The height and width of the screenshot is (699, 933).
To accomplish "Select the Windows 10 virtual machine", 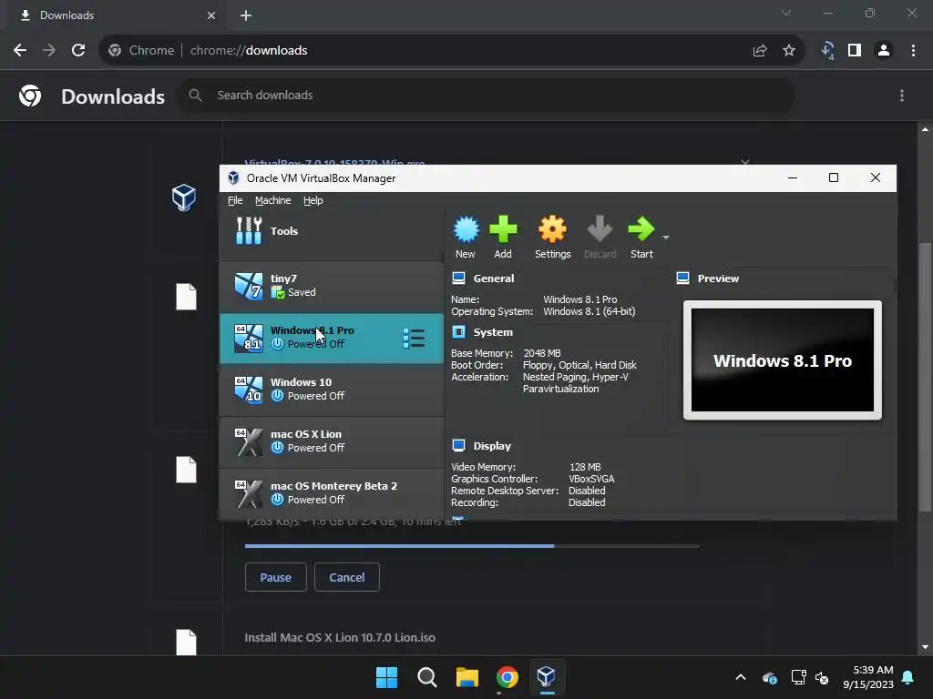I will coord(332,390).
